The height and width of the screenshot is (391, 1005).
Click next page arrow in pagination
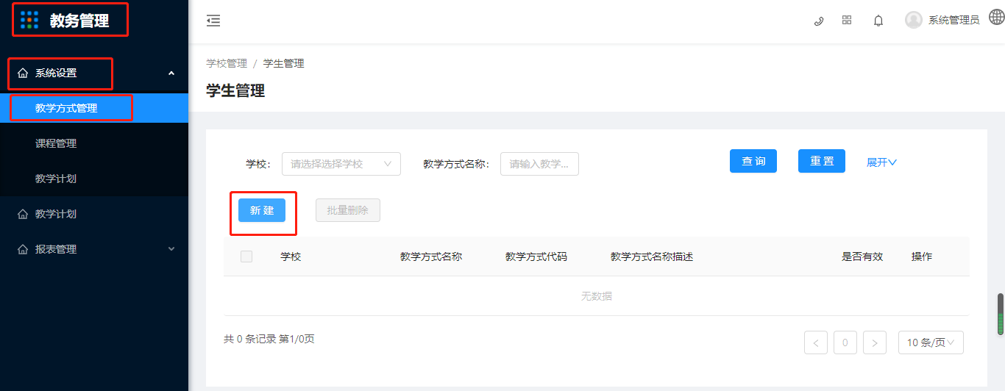875,342
